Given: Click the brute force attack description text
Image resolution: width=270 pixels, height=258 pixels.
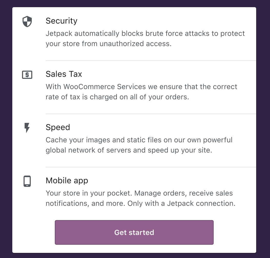Looking at the screenshot, I should point(145,38).
